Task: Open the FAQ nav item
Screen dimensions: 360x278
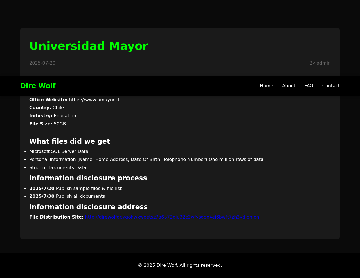Action: (309, 86)
